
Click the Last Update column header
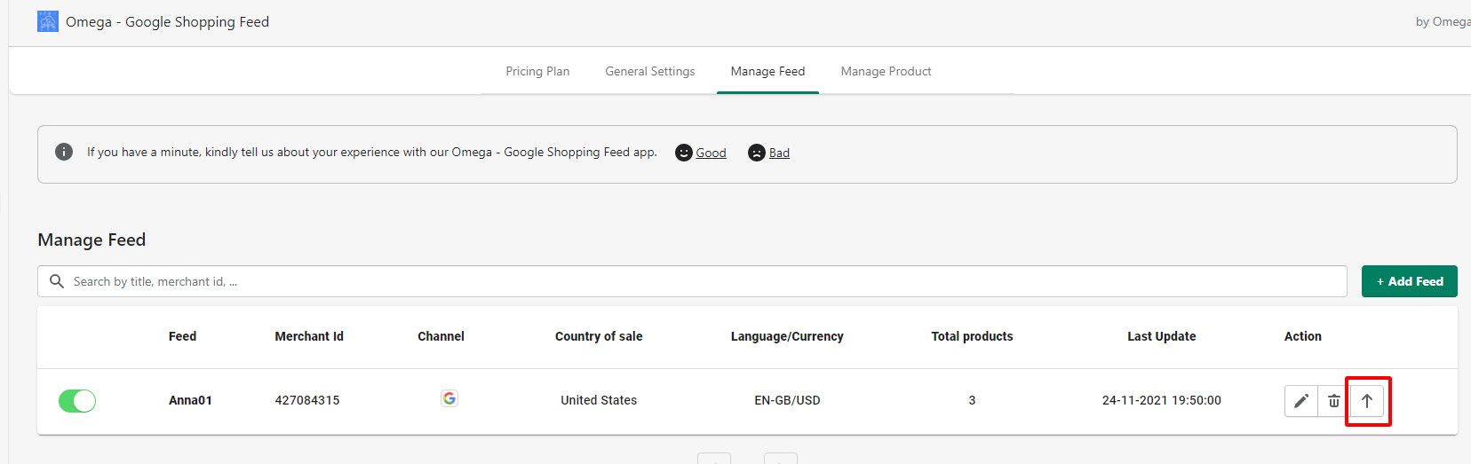[x=1161, y=336]
